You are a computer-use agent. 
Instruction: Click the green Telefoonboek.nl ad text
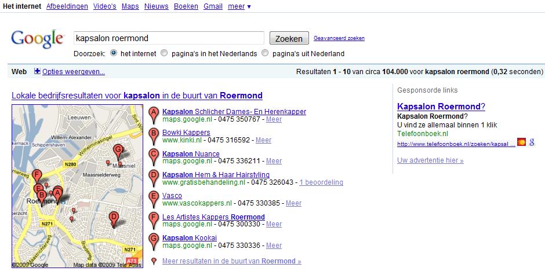tap(423, 134)
